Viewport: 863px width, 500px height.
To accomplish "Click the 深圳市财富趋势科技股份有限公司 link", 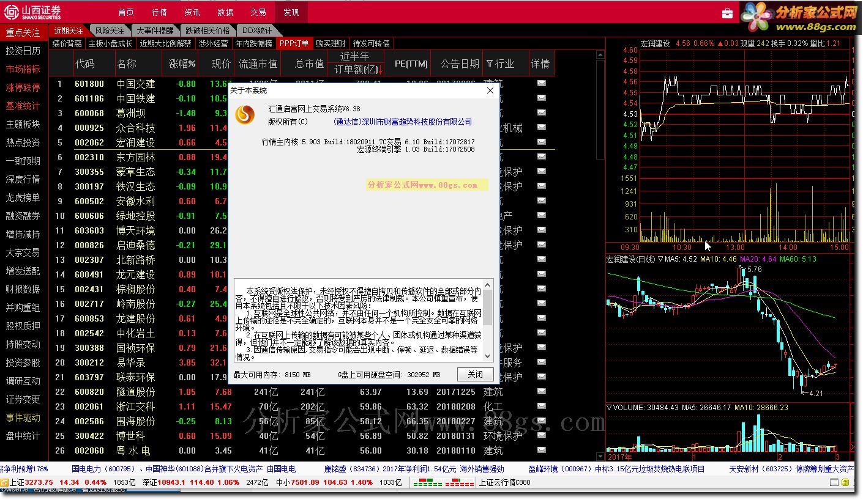I will click(x=403, y=122).
